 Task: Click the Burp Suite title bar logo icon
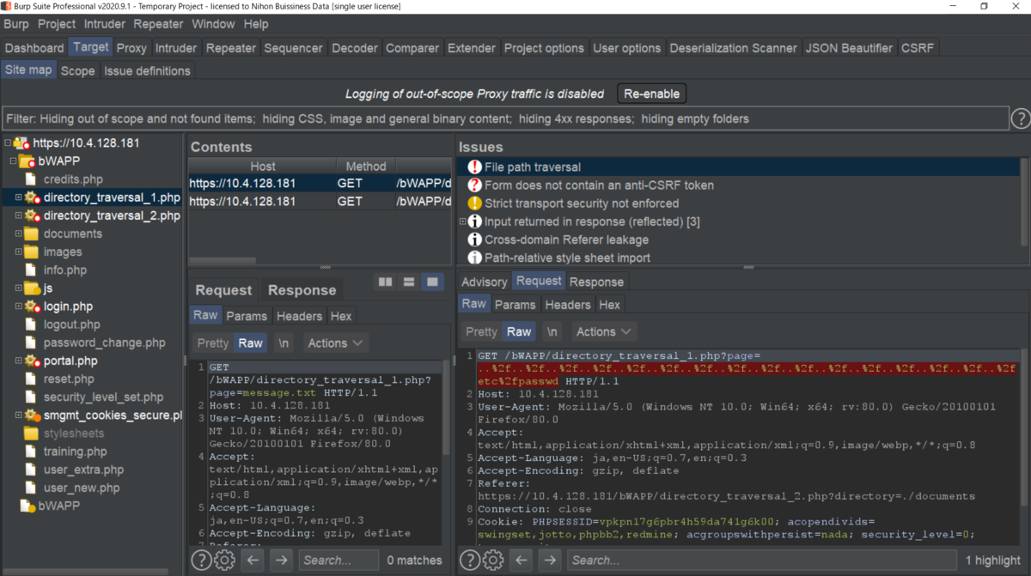tap(8, 7)
